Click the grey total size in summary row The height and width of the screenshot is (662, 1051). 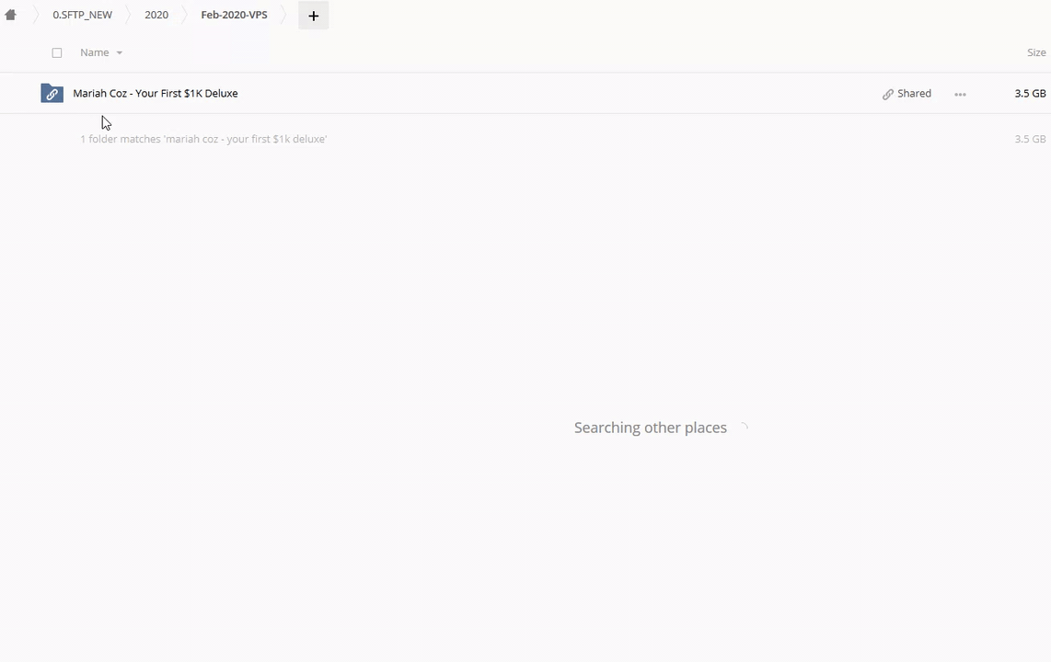point(1030,139)
